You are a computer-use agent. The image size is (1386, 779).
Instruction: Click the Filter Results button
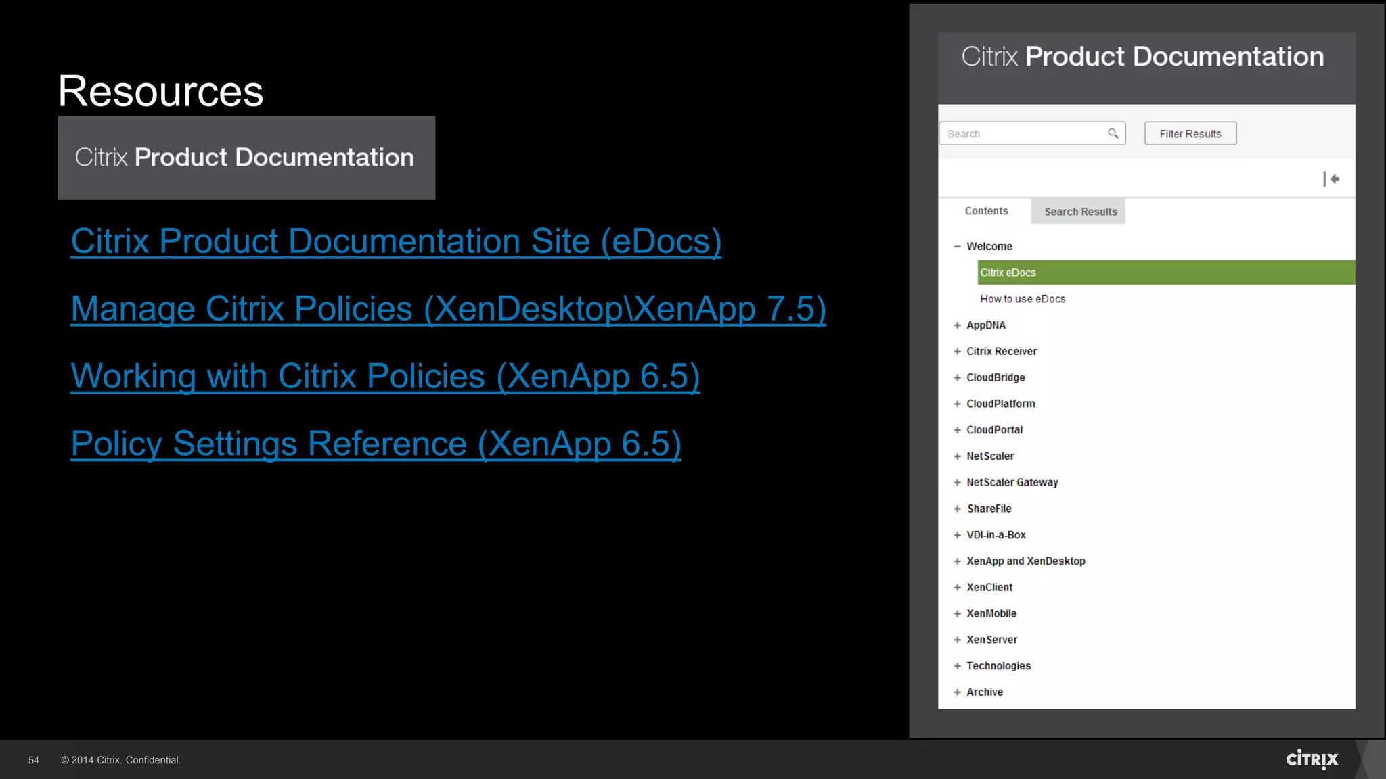point(1190,133)
